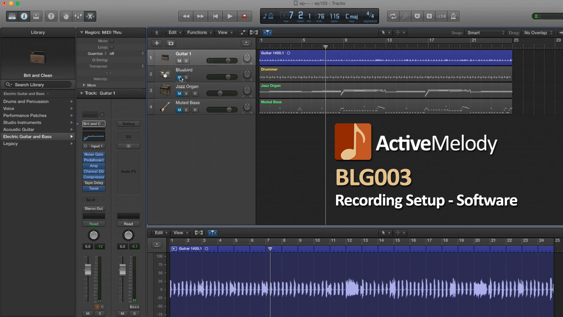The image size is (563, 317).
Task: Click the Muted Bass pan knob
Action: point(247,107)
